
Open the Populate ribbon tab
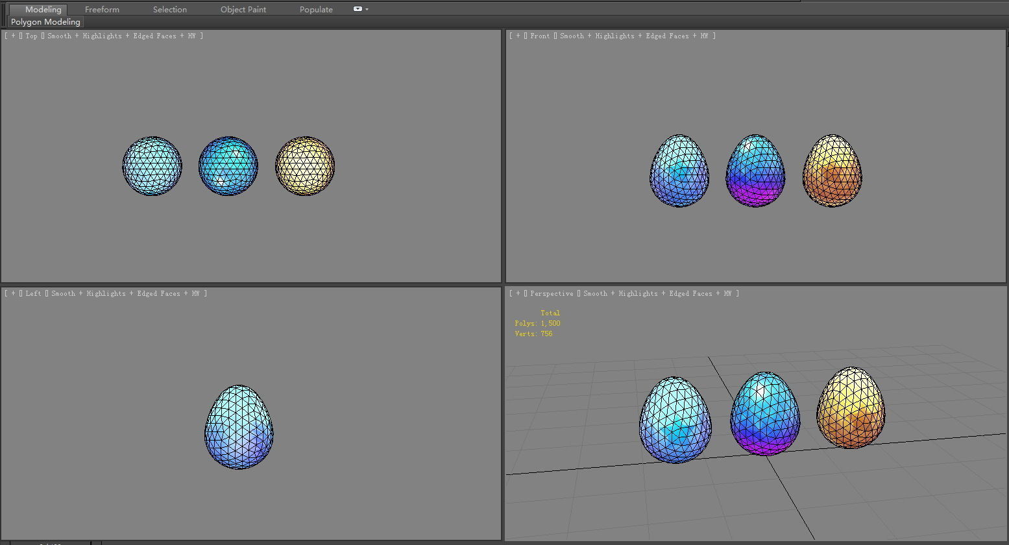316,10
